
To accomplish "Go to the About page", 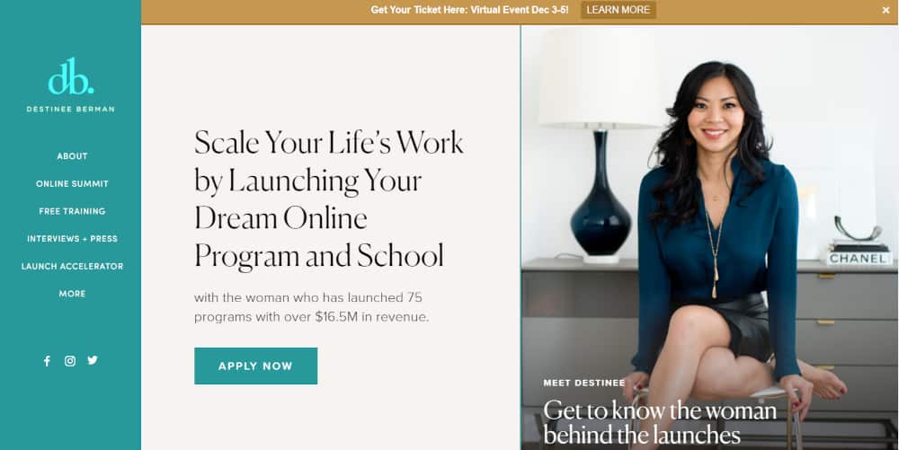I will pos(72,155).
